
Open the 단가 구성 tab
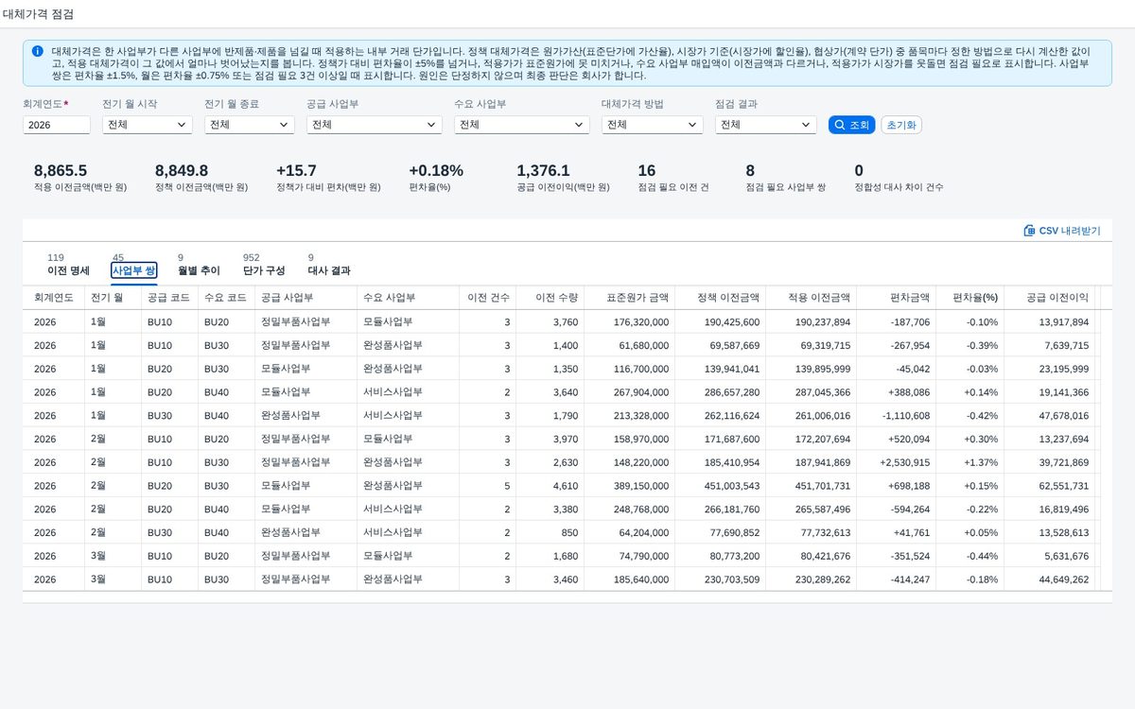264,264
